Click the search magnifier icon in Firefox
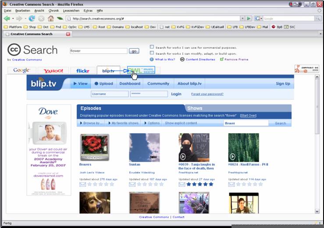Screen dimensions: 324x228 pyautogui.click(x=317, y=18)
